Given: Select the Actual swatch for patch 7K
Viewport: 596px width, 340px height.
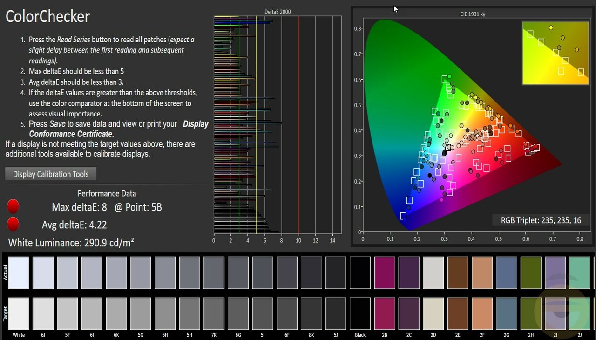Looking at the screenshot, I should point(214,273).
